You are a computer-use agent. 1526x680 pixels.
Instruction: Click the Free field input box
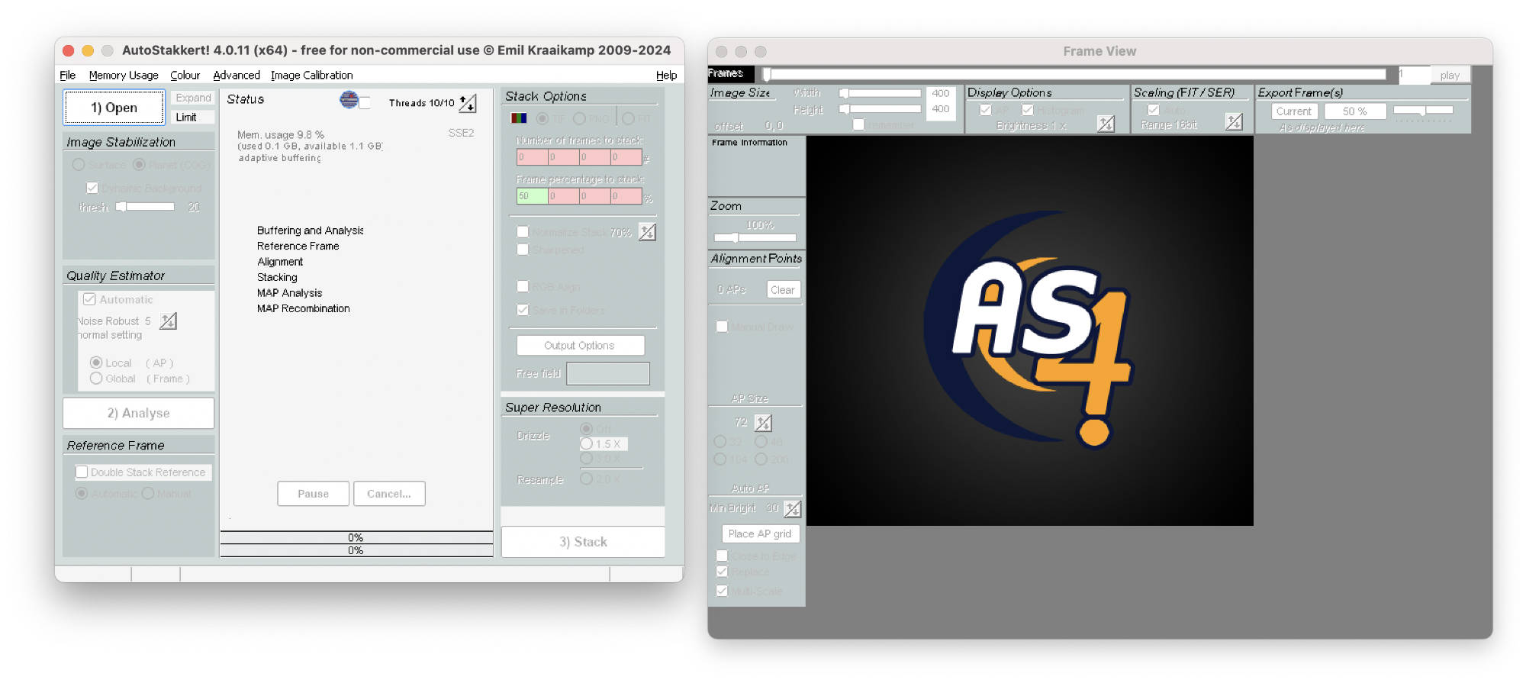tap(608, 373)
